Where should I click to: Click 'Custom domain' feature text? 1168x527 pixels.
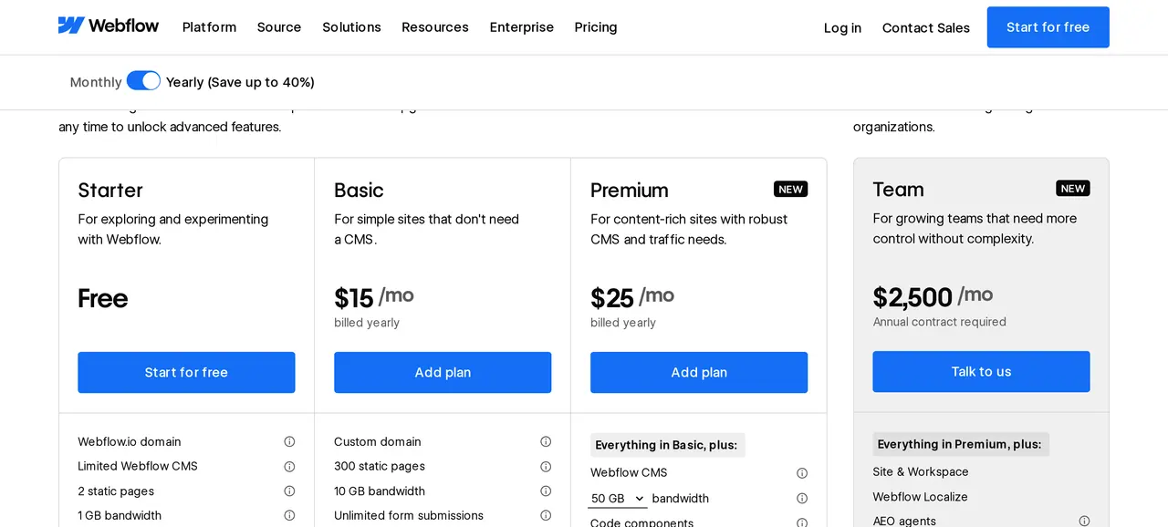click(378, 441)
